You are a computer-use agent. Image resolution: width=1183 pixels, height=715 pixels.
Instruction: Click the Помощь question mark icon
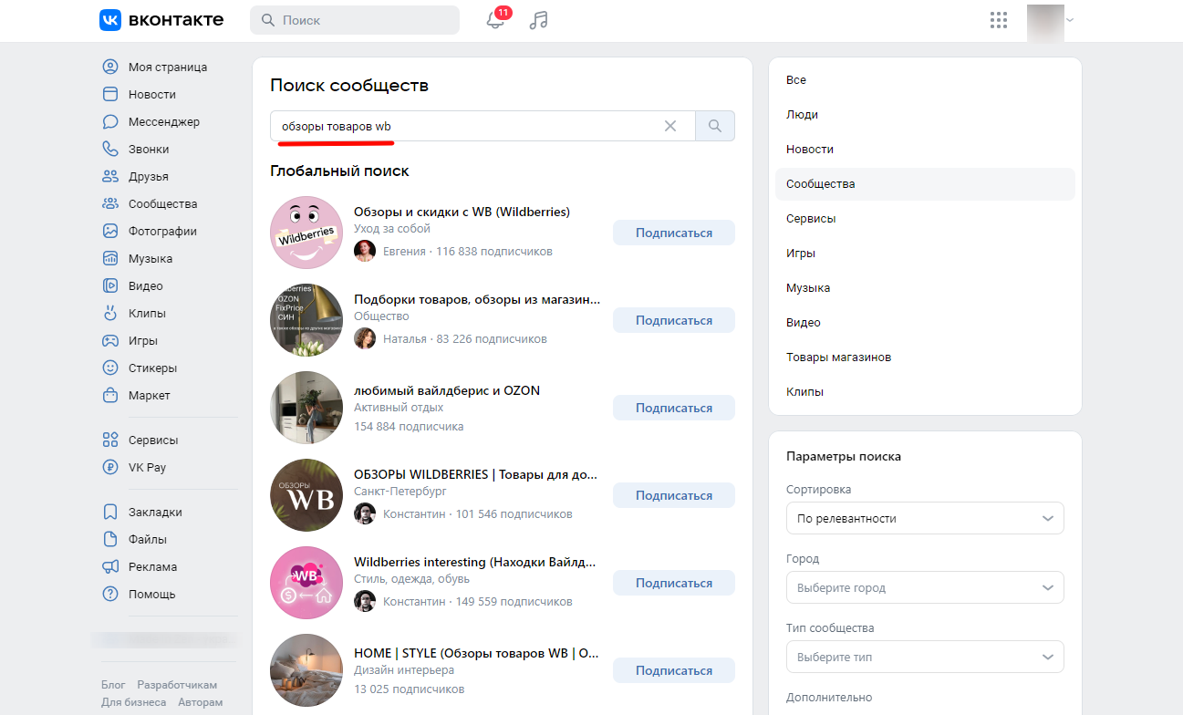pos(110,594)
